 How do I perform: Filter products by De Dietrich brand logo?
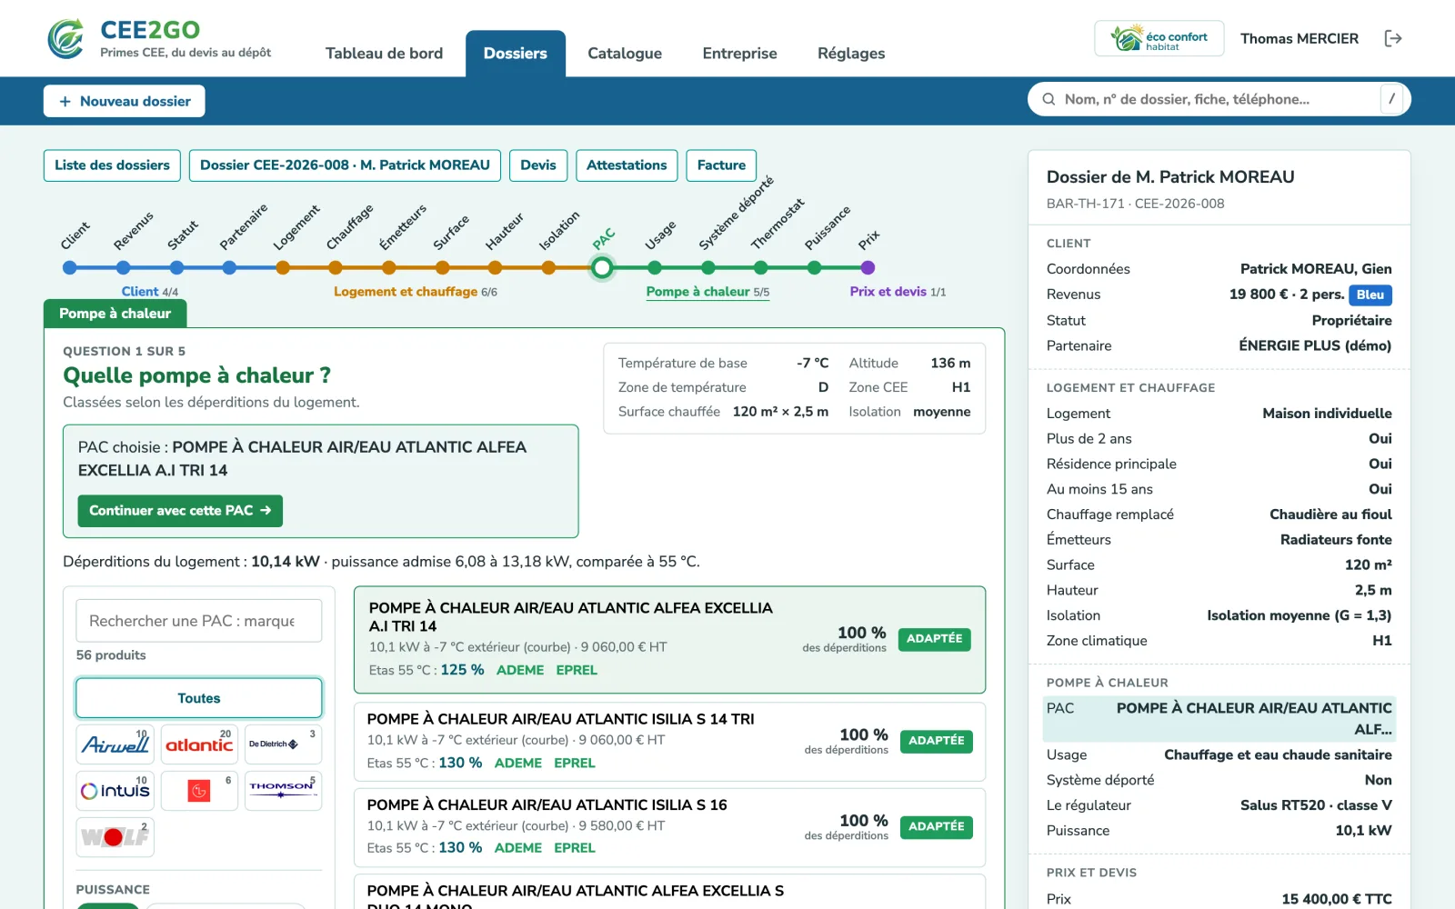pyautogui.click(x=283, y=744)
